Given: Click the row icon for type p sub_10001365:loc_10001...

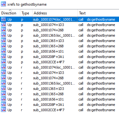Looking at the screenshot, I should click(x=3, y=35).
